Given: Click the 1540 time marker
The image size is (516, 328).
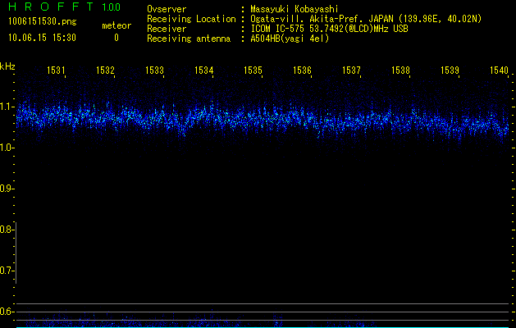Looking at the screenshot, I should coord(500,71).
